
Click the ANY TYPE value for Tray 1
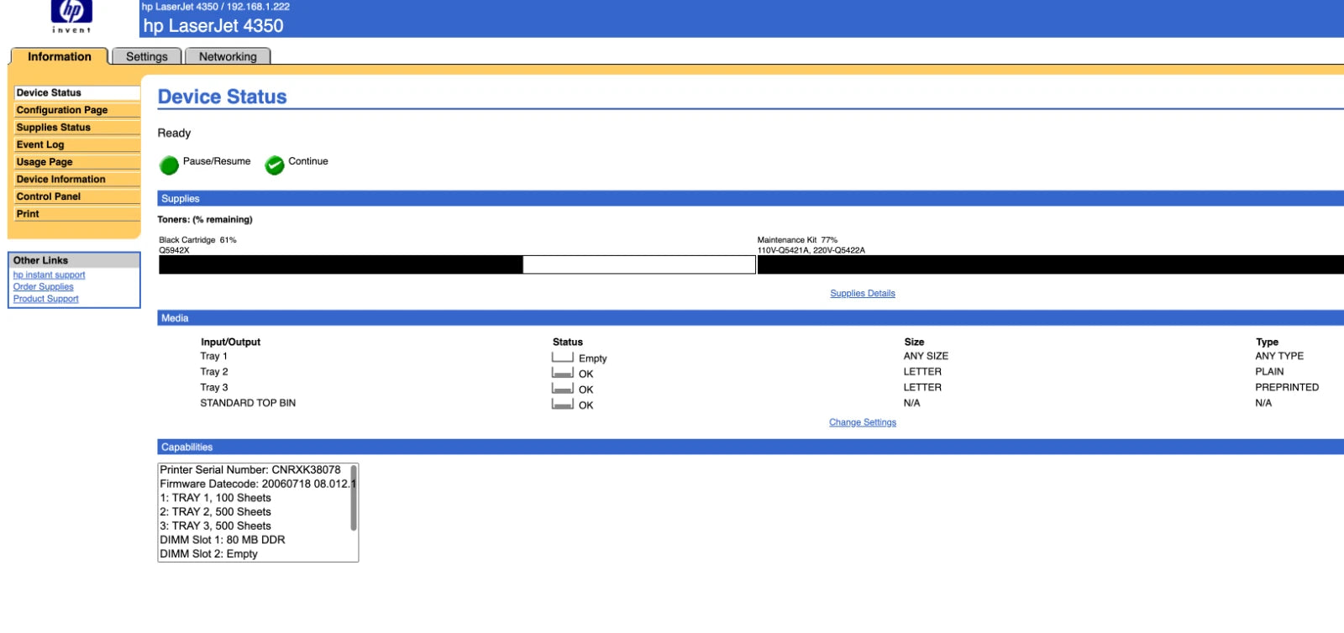pyautogui.click(x=1279, y=356)
